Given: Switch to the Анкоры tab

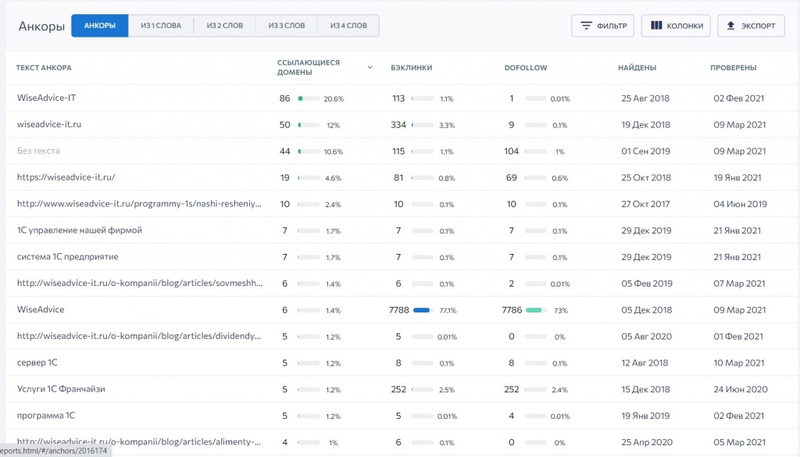Looking at the screenshot, I should [x=100, y=26].
